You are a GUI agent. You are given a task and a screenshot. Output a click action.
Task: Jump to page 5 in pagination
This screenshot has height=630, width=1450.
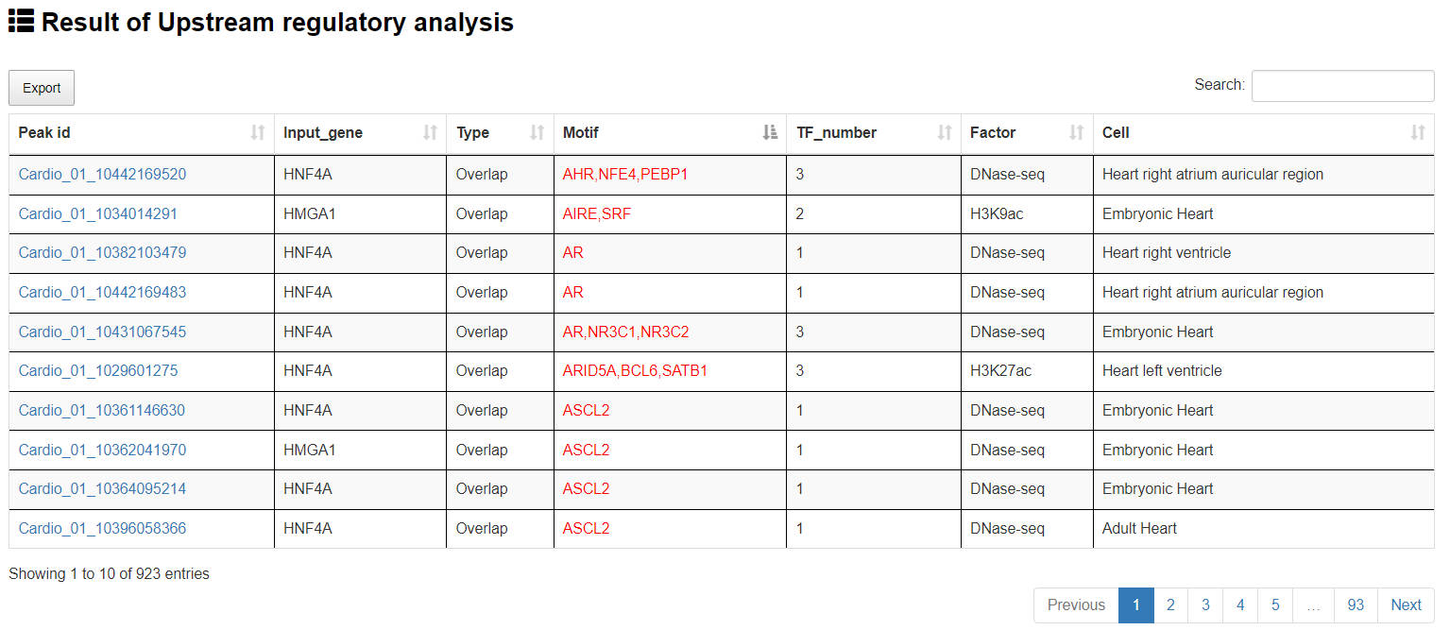[x=1275, y=605]
